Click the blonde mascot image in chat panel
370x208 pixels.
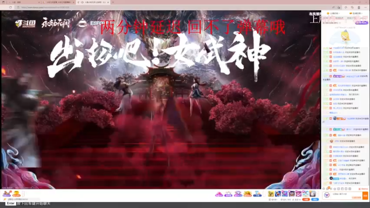coord(345,38)
